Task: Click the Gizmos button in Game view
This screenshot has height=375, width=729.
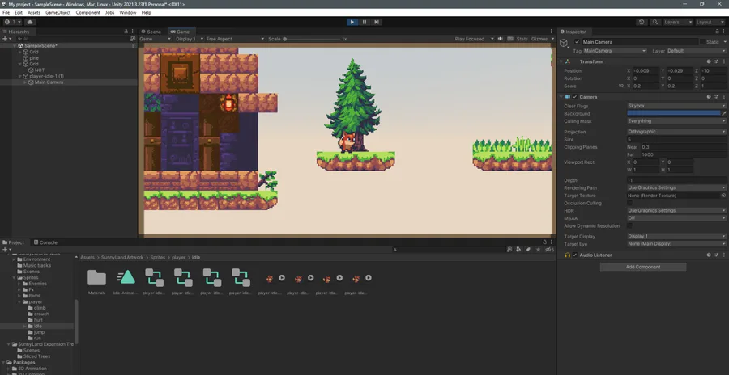Action: [x=539, y=39]
